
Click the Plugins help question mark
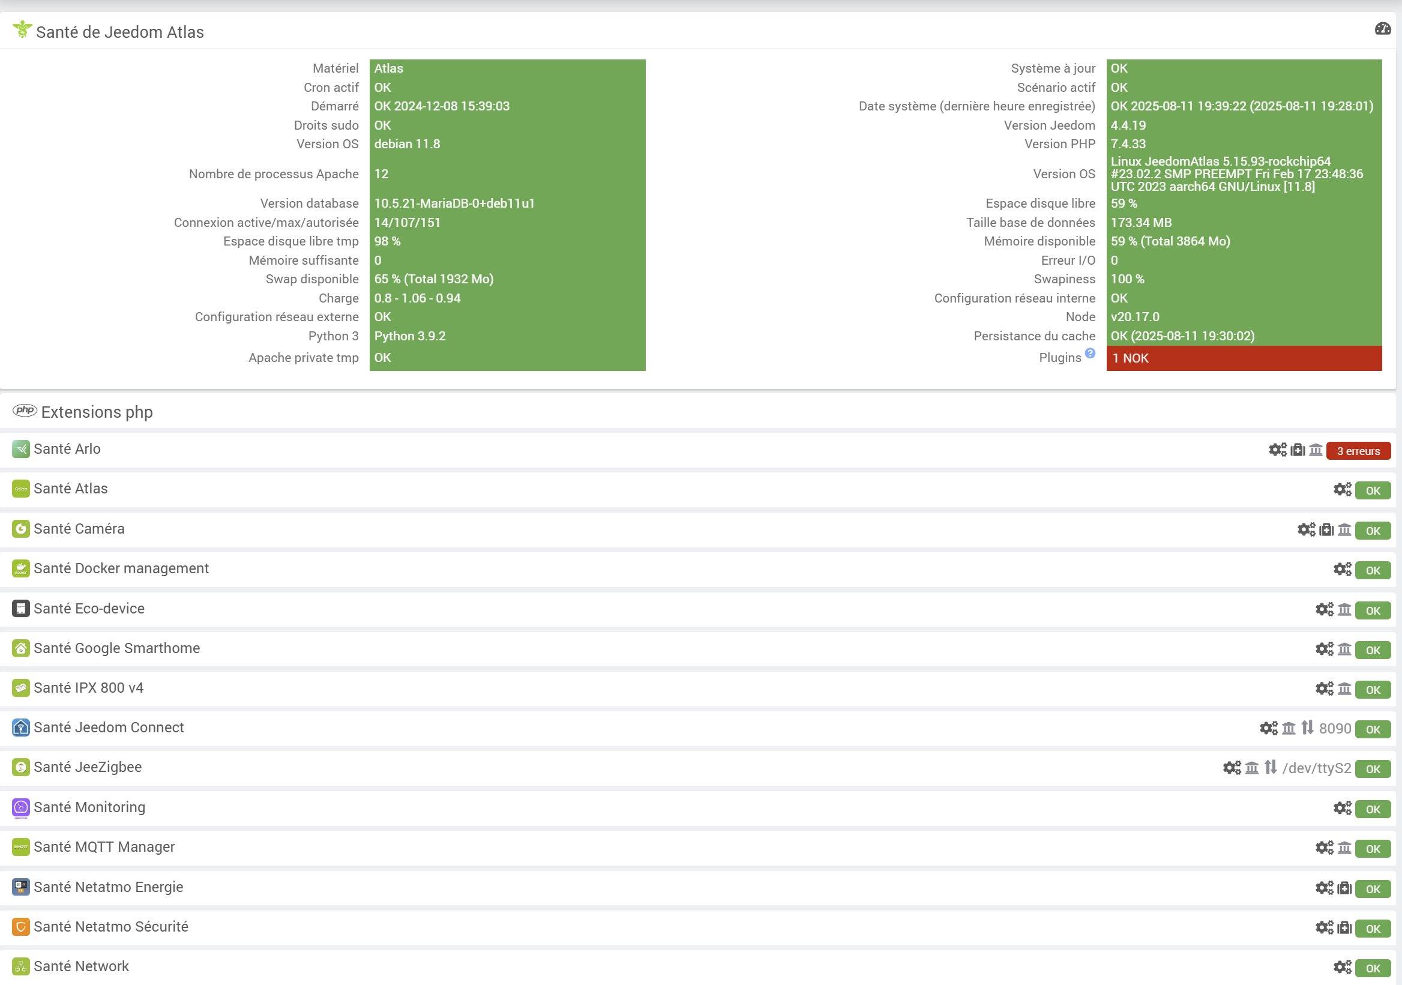(1090, 354)
